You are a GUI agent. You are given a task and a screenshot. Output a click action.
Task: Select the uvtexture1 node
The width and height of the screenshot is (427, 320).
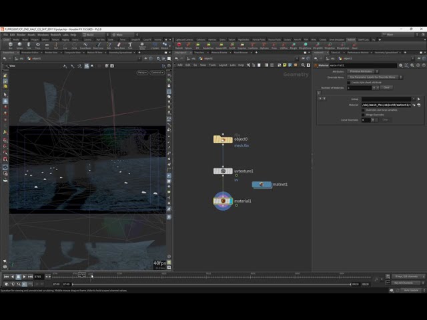pyautogui.click(x=223, y=171)
